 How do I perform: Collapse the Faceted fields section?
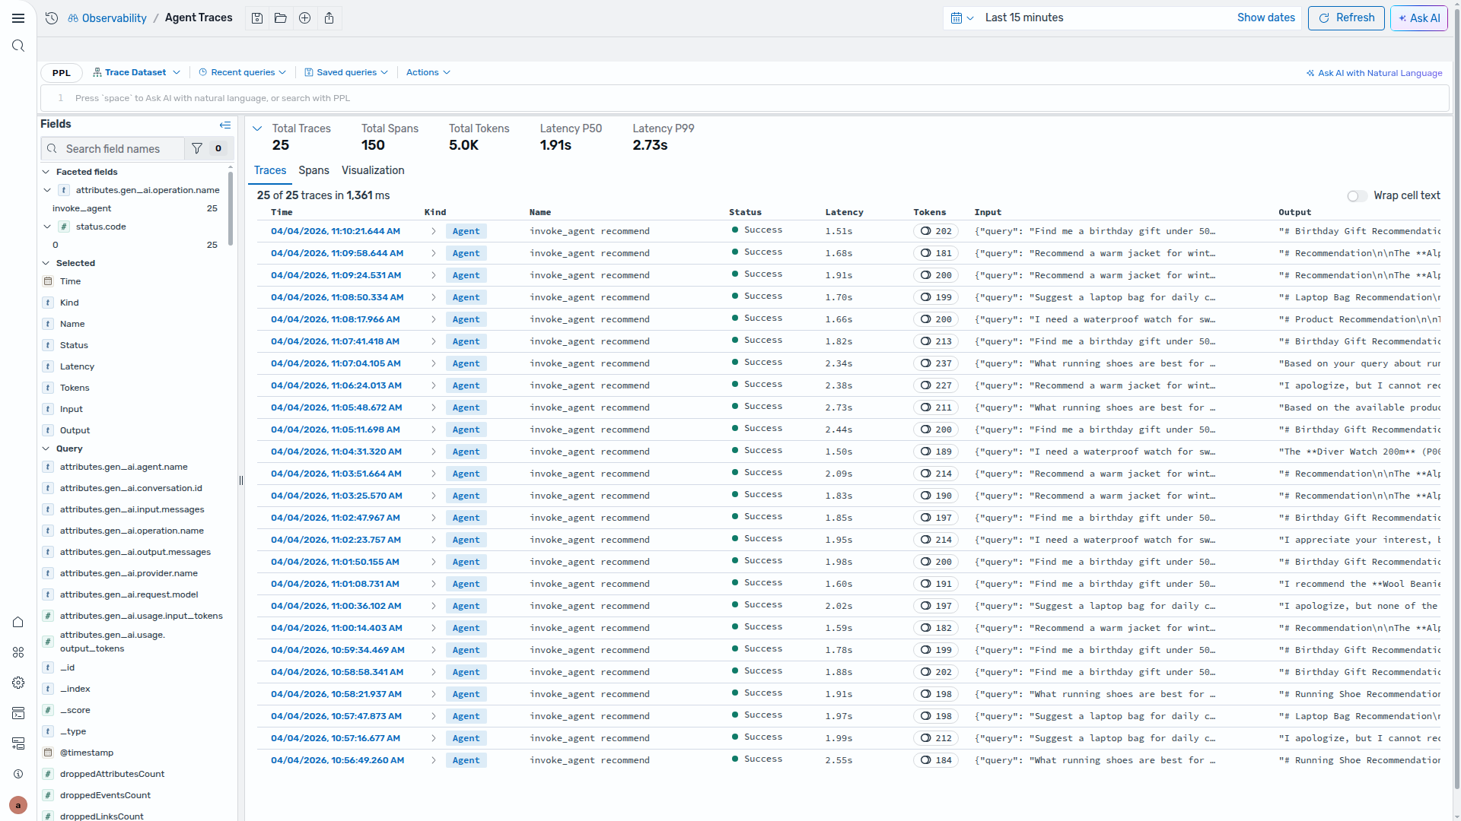pyautogui.click(x=46, y=172)
